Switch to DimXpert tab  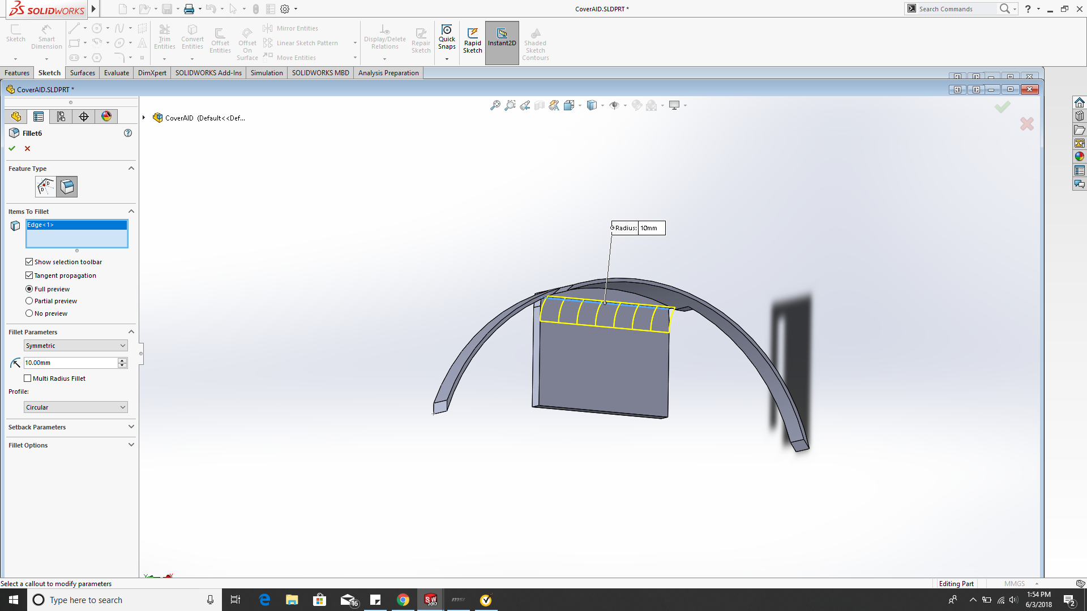152,73
